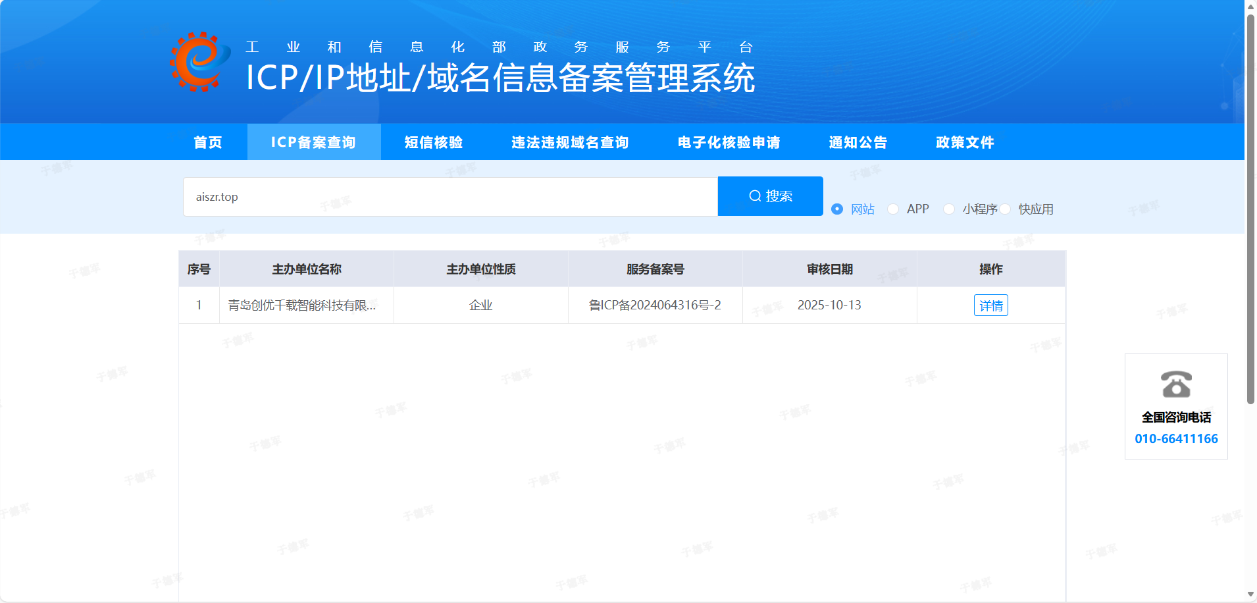Click the 鲁ICP备2024064316号-2 cell
Screen dimensions: 1257x603
tap(655, 305)
